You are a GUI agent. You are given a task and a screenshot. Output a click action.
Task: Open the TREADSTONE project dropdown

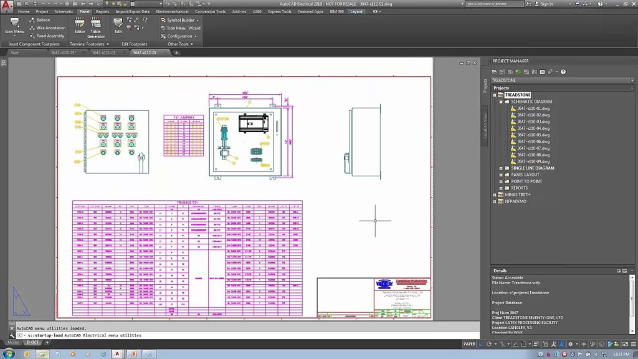(563, 80)
